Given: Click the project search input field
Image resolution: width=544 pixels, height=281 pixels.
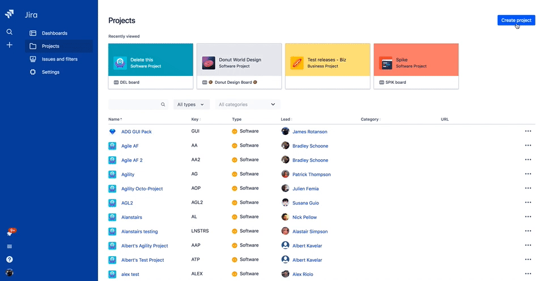Looking at the screenshot, I should [138, 104].
